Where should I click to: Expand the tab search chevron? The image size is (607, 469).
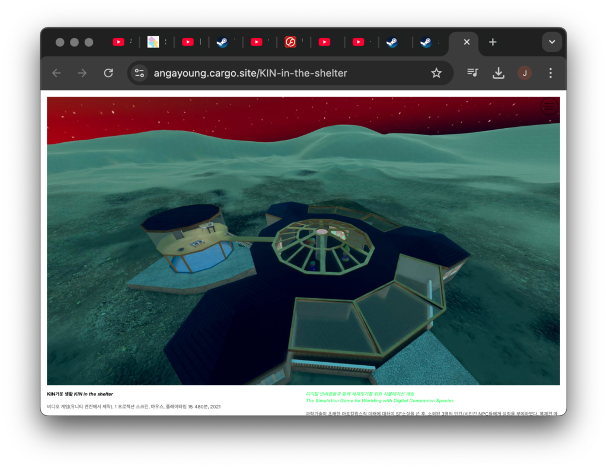(552, 42)
